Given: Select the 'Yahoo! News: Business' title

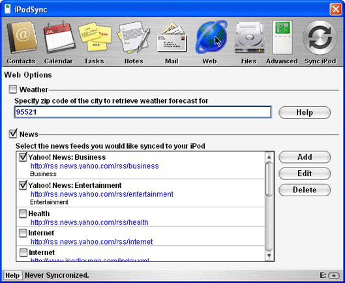Looking at the screenshot, I should click(67, 157).
